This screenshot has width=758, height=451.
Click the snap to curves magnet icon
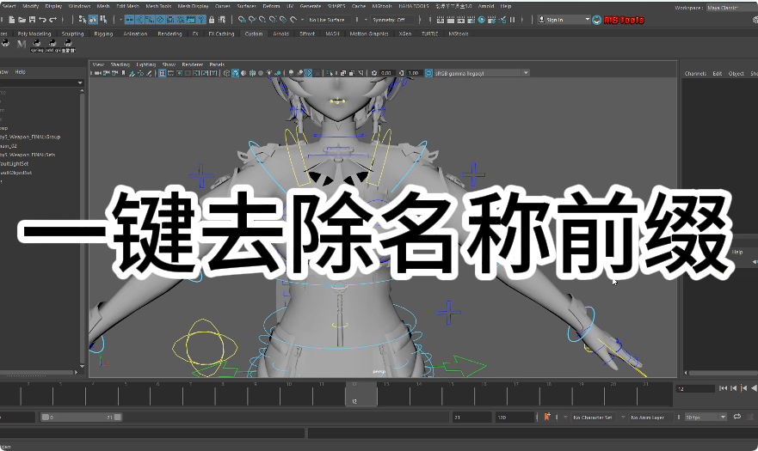(x=252, y=20)
